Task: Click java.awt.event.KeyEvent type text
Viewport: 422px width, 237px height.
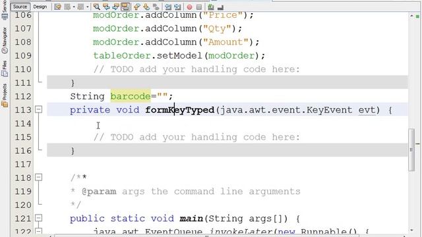Action: (x=286, y=110)
